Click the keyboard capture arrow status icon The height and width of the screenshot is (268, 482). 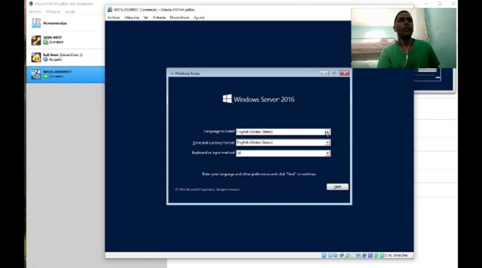point(381,255)
